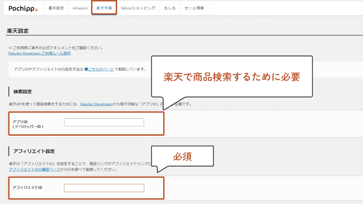
Task: Click the アフィリエイト設定 section heading
Action: 34,151
